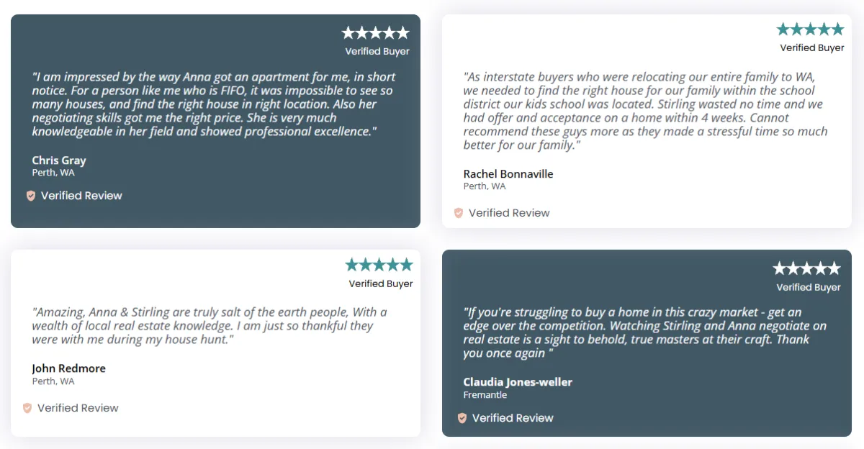Click the Verified Buyer label on Rachel Bonnaville's card
The image size is (864, 449).
(x=812, y=47)
